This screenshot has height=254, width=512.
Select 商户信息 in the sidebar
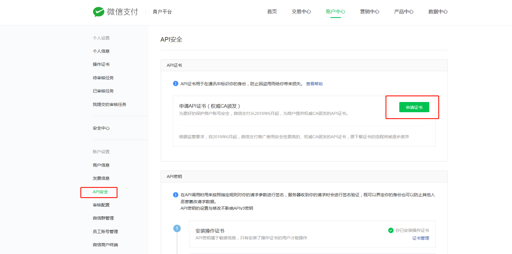pos(101,165)
